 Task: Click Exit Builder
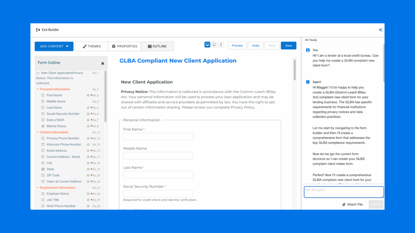point(47,30)
